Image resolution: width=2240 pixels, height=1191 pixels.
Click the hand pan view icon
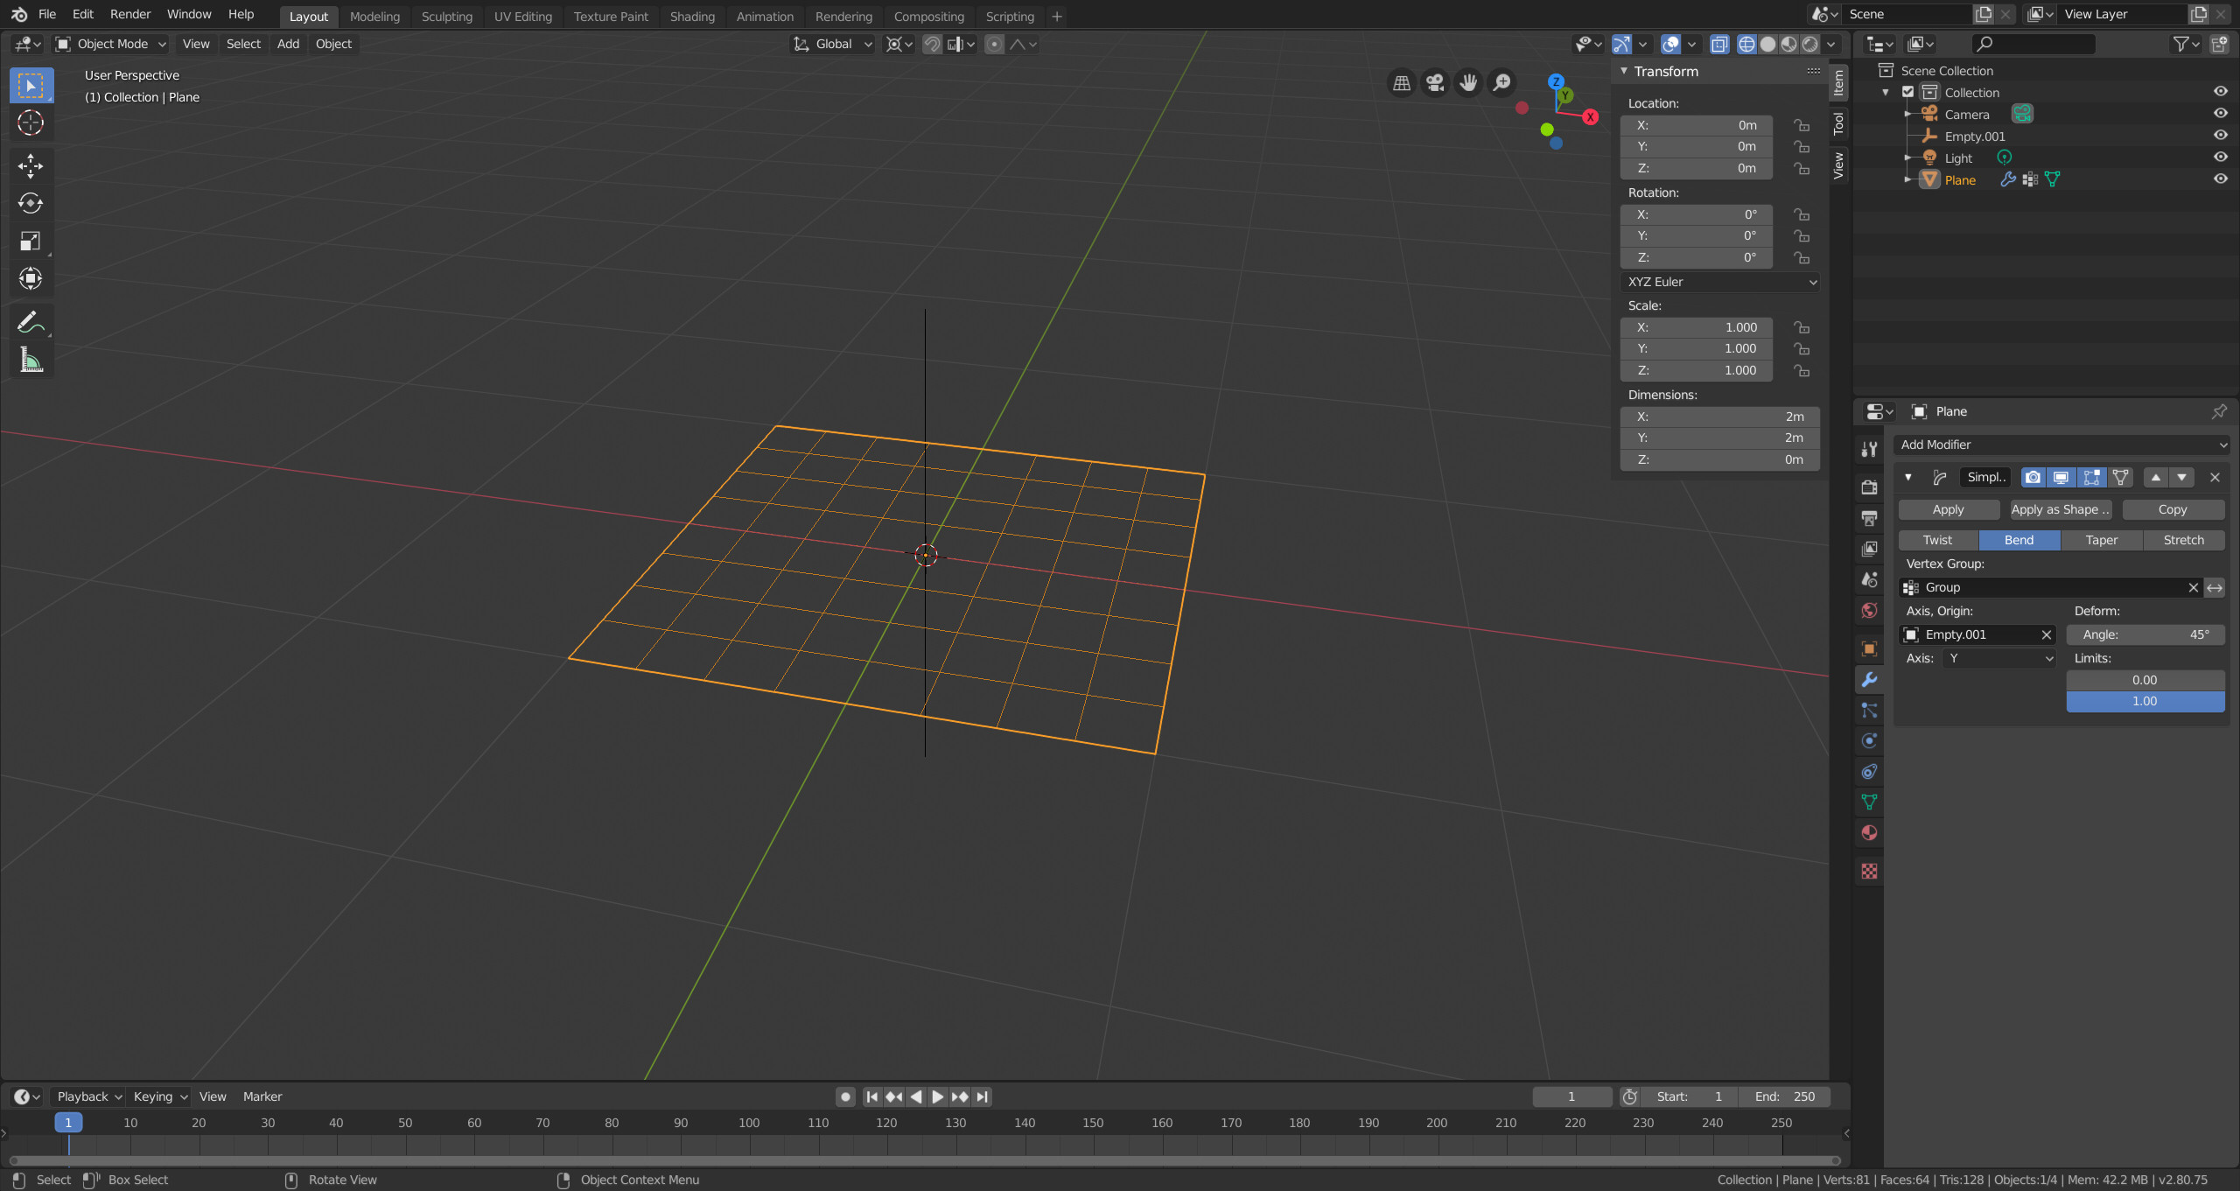point(1468,83)
